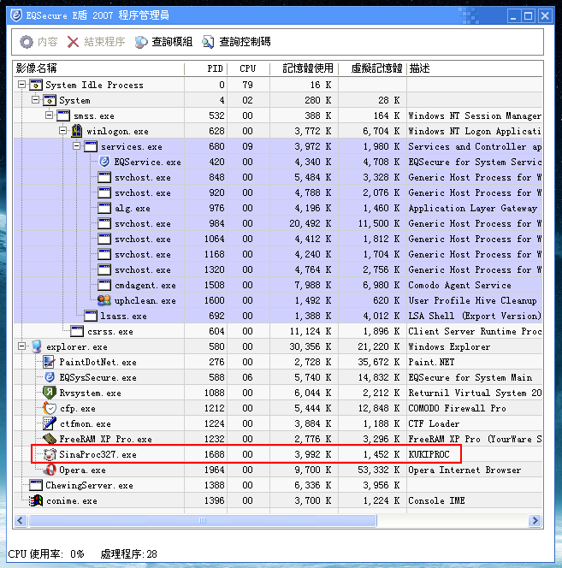Click the horizontal scrollbar right arrow
This screenshot has width=562, height=568.
click(535, 520)
